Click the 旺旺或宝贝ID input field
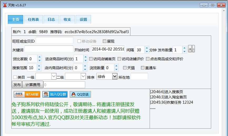This screenshot has width=228, height=136. 54,40
